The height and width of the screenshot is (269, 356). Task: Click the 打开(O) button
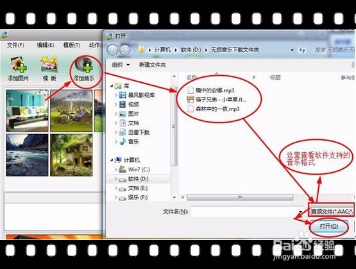tap(329, 226)
